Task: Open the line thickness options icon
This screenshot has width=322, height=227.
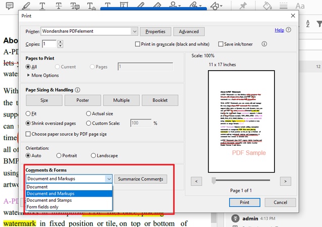Action: point(284,6)
